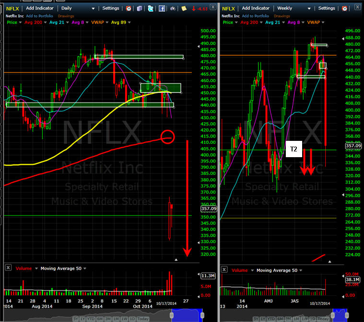364x322 pixels.
Task: Click the NFLX ticker symbol in Daily chart
Action: click(12, 9)
